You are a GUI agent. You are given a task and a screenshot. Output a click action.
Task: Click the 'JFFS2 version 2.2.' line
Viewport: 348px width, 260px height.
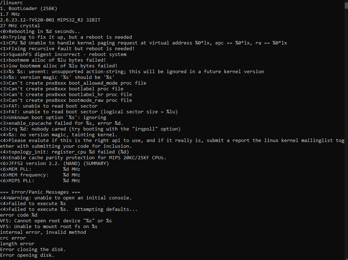(x=55, y=164)
